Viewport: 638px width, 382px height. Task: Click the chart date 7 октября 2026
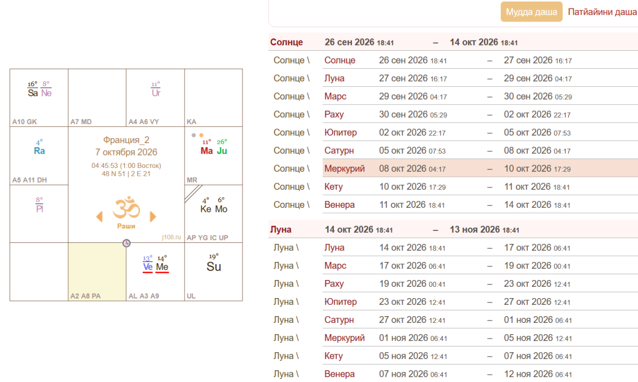point(126,152)
